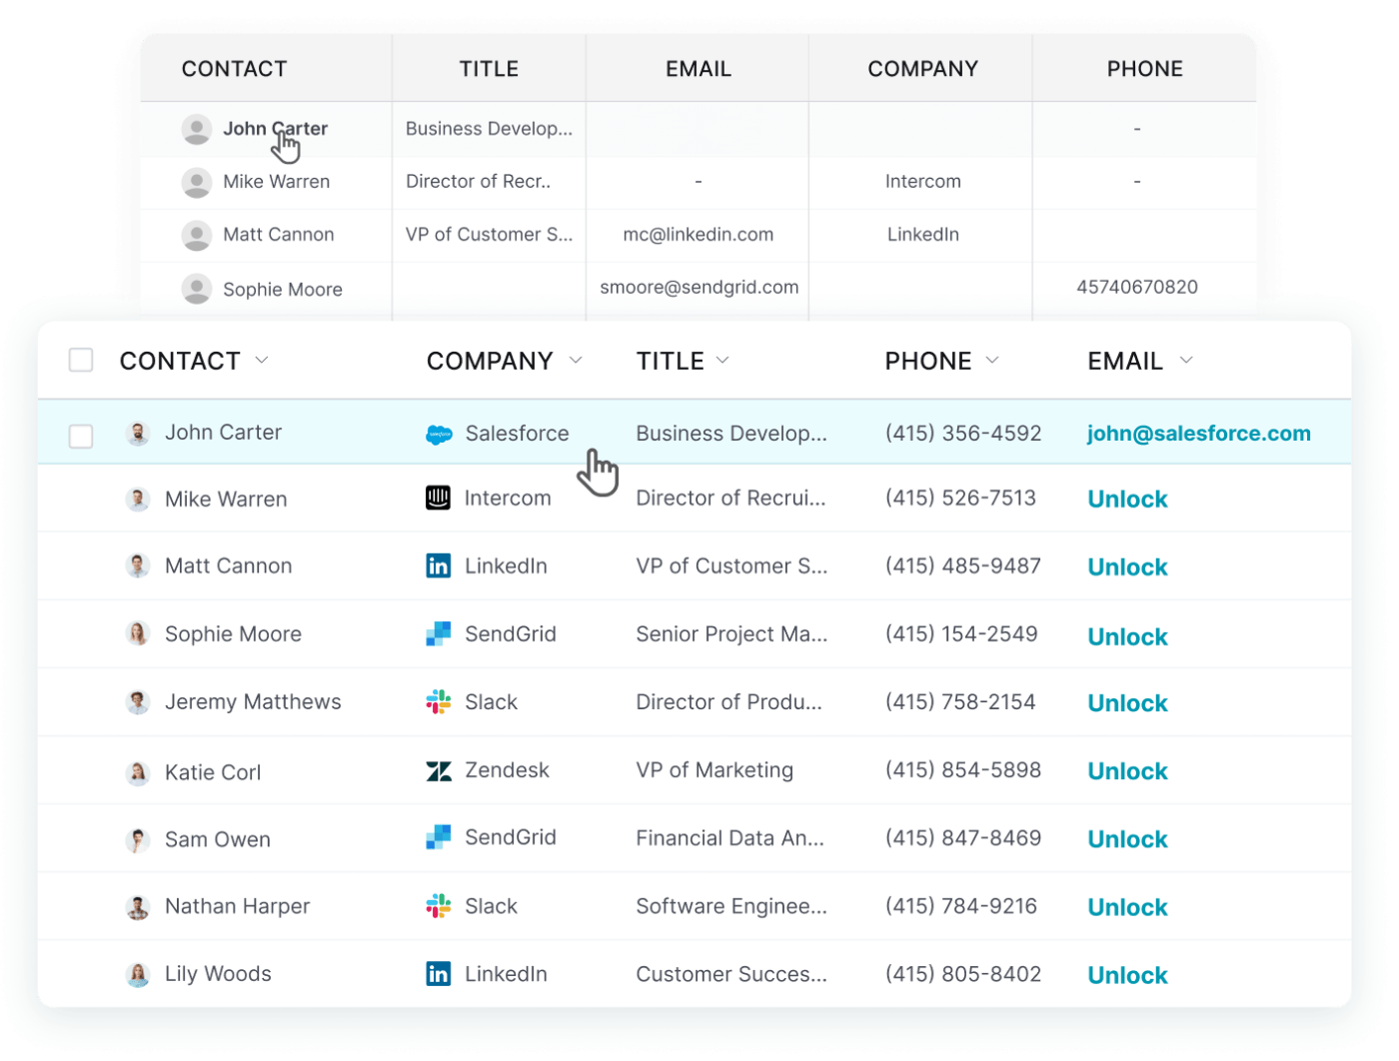Click the Senior Project Ma... title cell
1399x1061 pixels.
(x=731, y=634)
